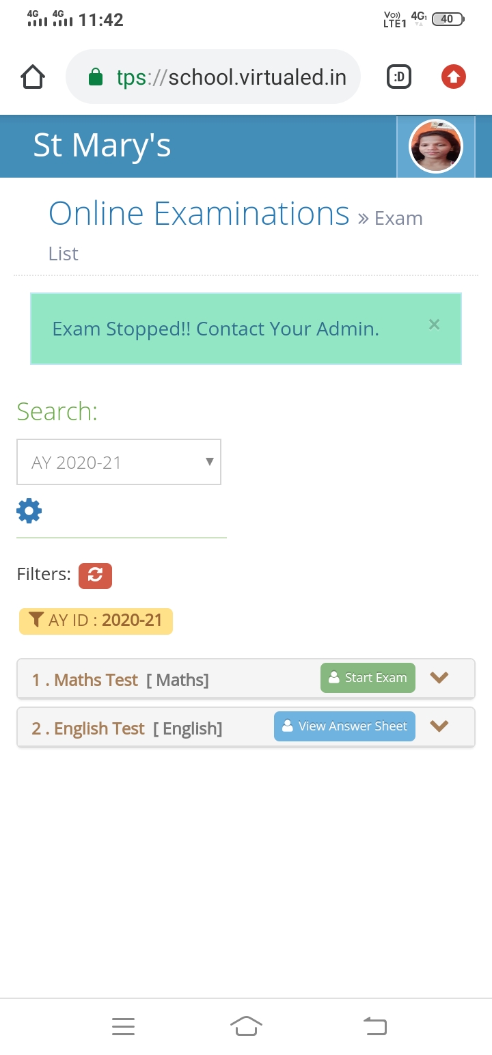Tap the red update arrow icon

(453, 77)
